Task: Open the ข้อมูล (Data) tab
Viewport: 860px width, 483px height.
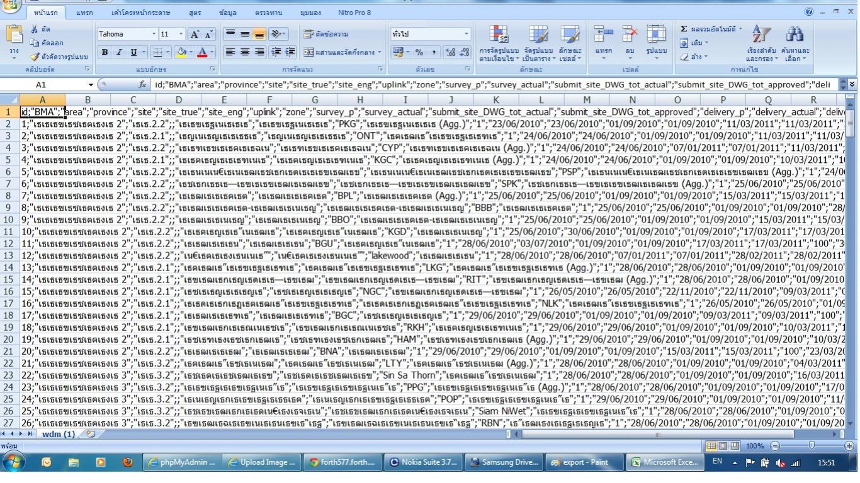Action: point(228,13)
